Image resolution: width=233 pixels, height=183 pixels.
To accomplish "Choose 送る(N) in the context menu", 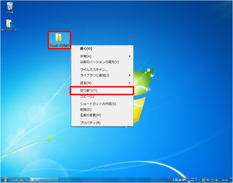I will 102,83.
